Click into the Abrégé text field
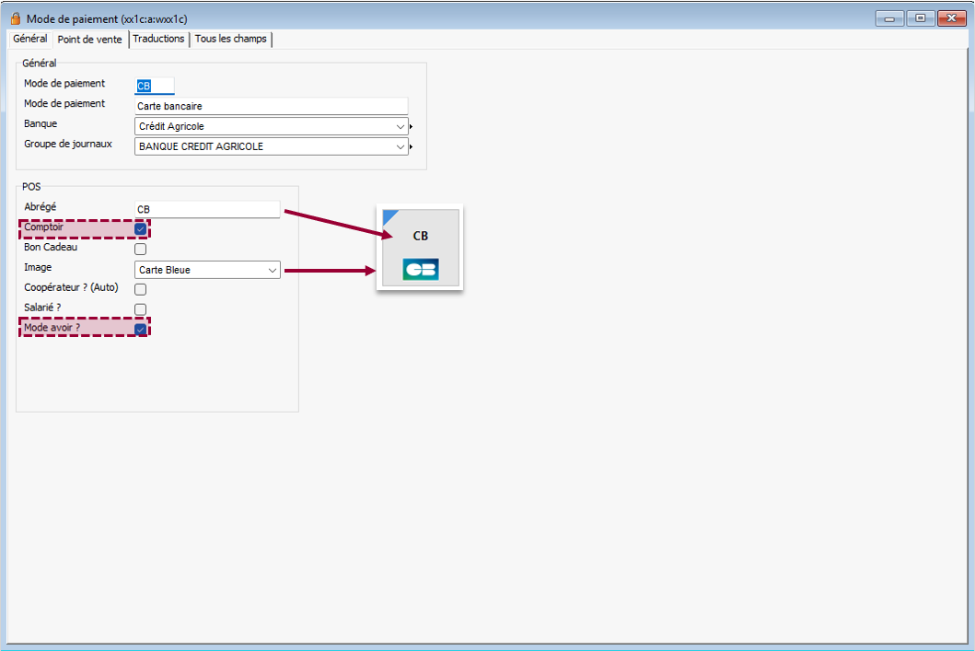This screenshot has width=975, height=651. (207, 210)
